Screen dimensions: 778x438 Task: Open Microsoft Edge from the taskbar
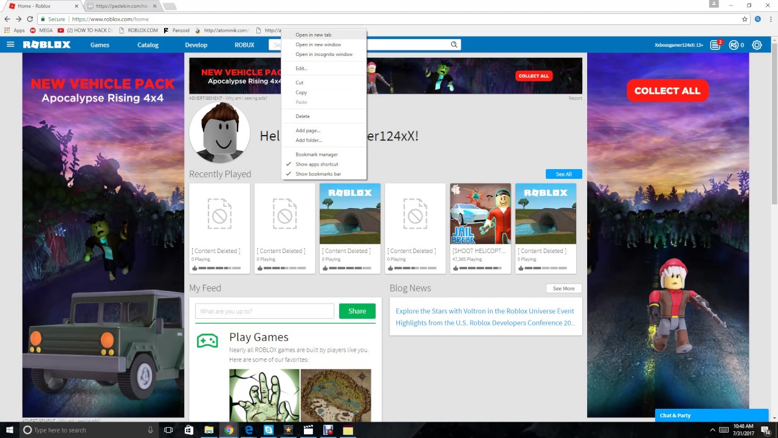coord(249,430)
